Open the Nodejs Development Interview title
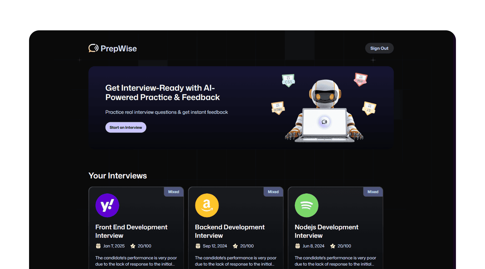 326,231
